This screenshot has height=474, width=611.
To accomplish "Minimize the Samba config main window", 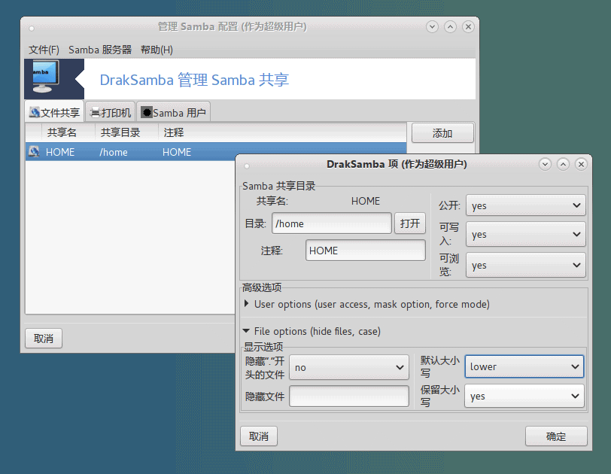I will click(432, 27).
